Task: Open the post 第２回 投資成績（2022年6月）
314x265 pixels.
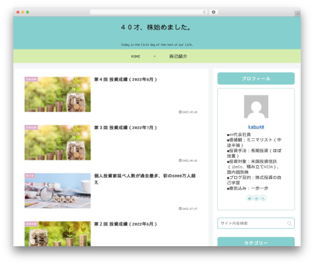Action: coord(125,224)
